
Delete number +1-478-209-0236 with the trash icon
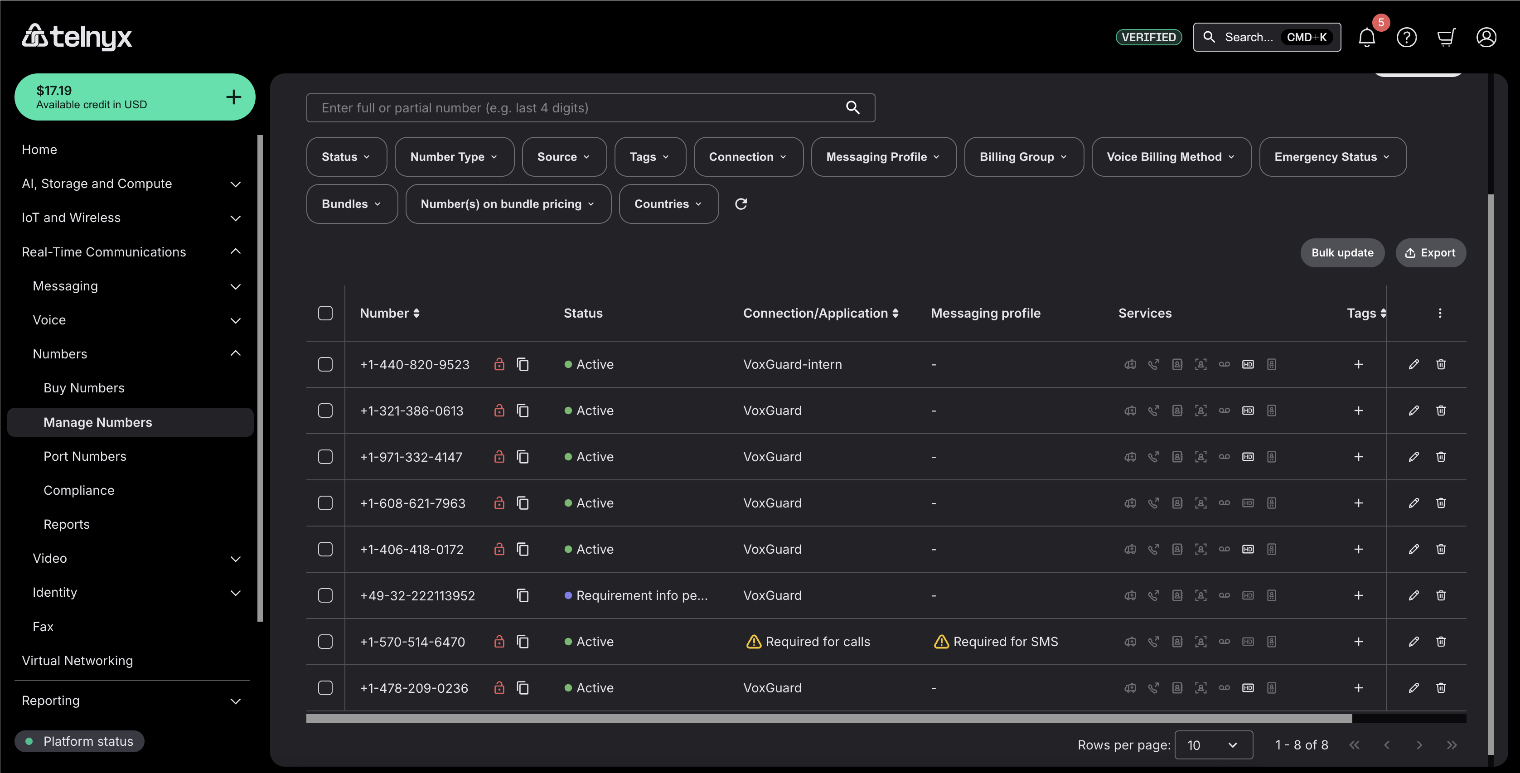point(1440,688)
